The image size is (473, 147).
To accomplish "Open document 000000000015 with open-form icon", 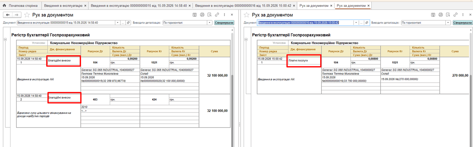I will click(128, 23).
